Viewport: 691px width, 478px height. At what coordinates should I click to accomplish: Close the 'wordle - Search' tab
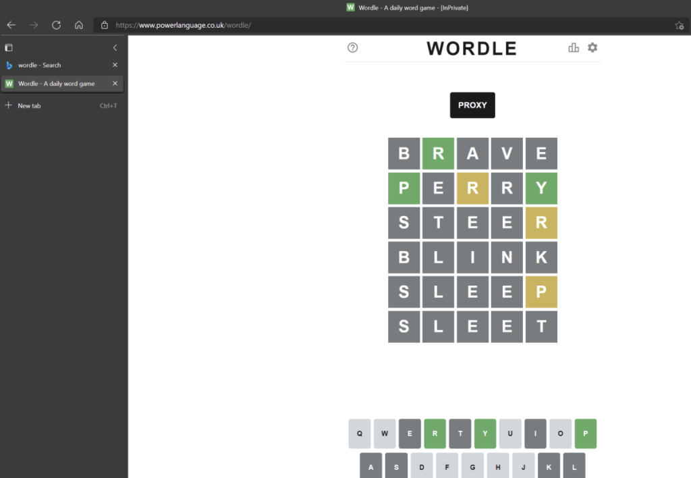tap(115, 65)
